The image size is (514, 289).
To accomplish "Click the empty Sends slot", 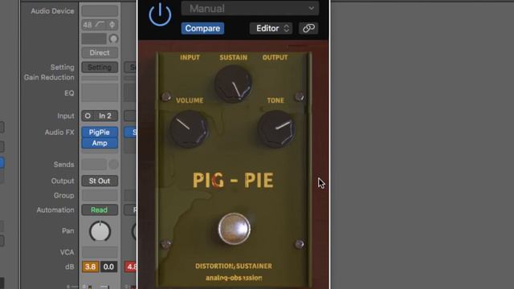I will click(94, 165).
